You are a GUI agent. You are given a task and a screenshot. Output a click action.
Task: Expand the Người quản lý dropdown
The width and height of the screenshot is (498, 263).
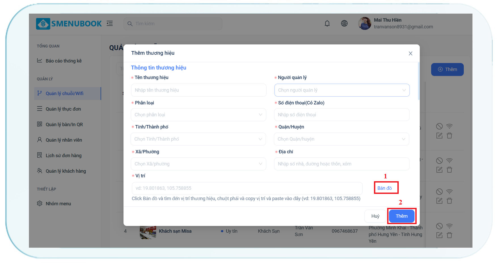(342, 90)
